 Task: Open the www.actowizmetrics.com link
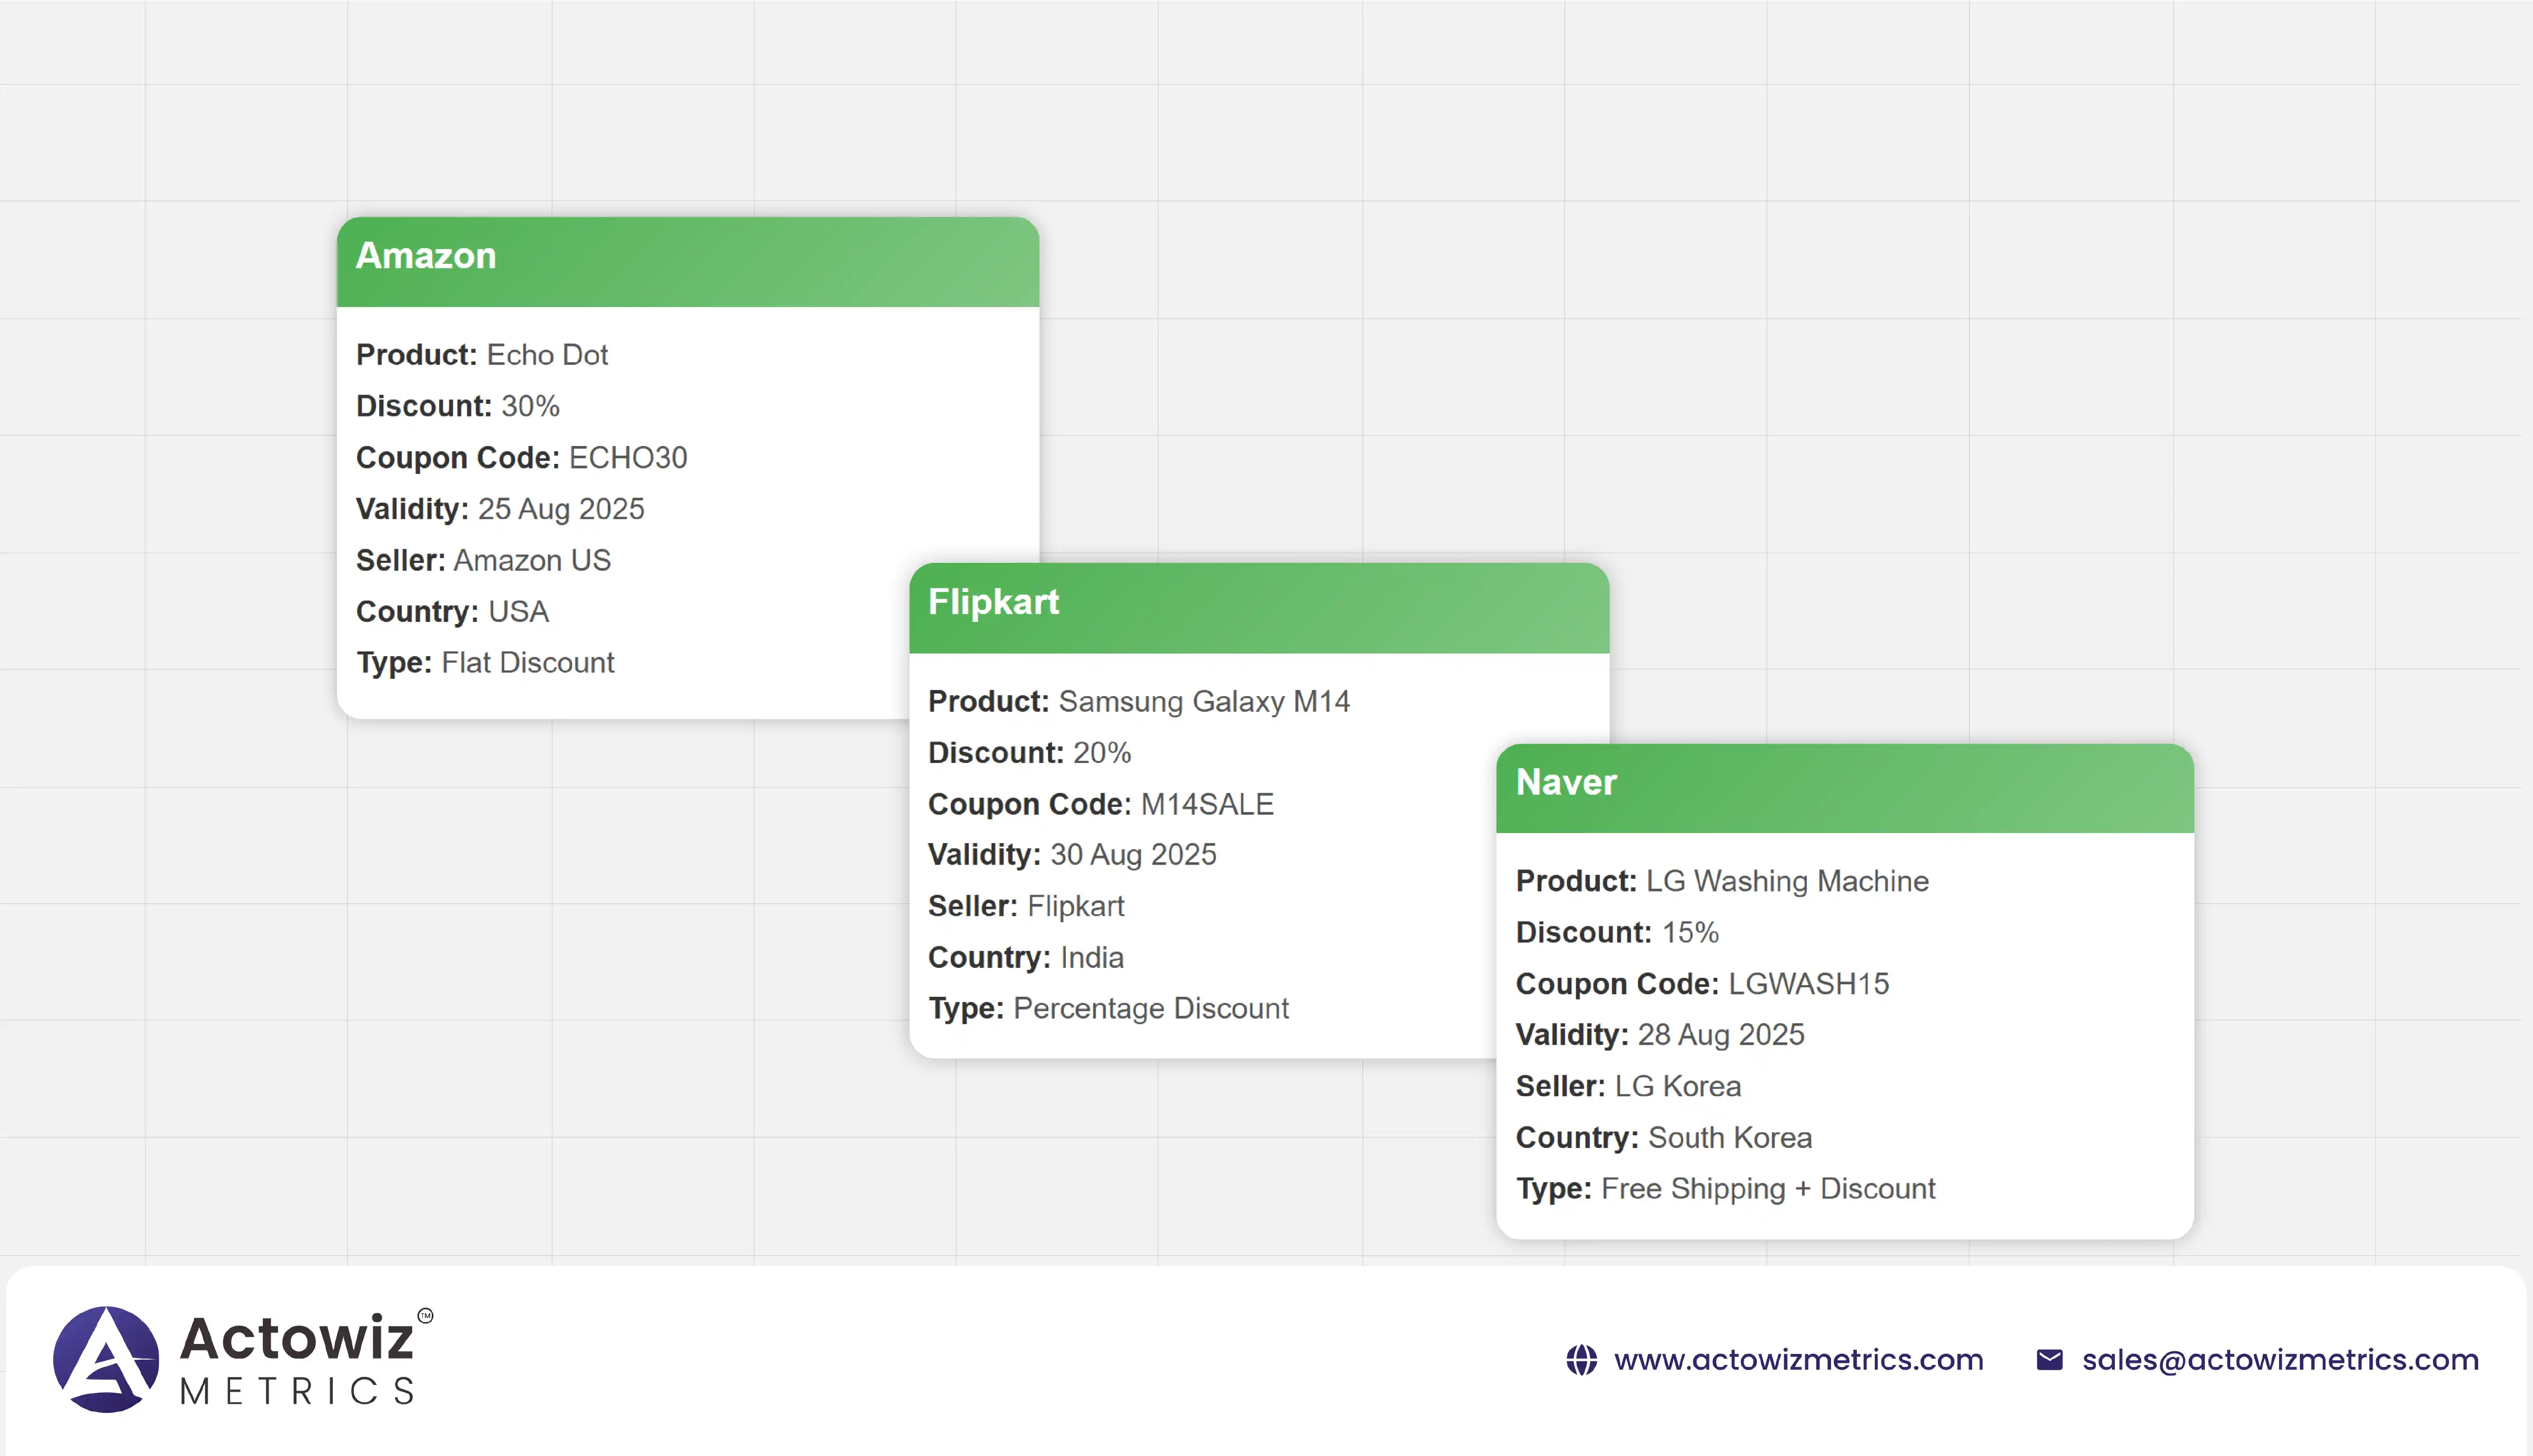coord(1798,1360)
